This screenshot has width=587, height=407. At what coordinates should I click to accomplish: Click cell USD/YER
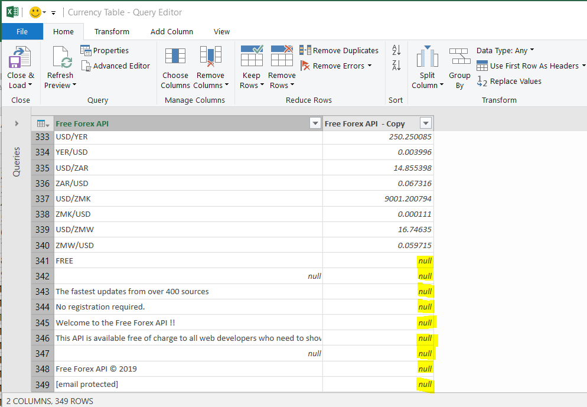188,137
